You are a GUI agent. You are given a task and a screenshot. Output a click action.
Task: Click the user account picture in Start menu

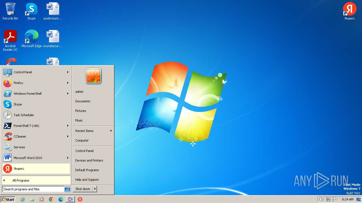(93, 76)
